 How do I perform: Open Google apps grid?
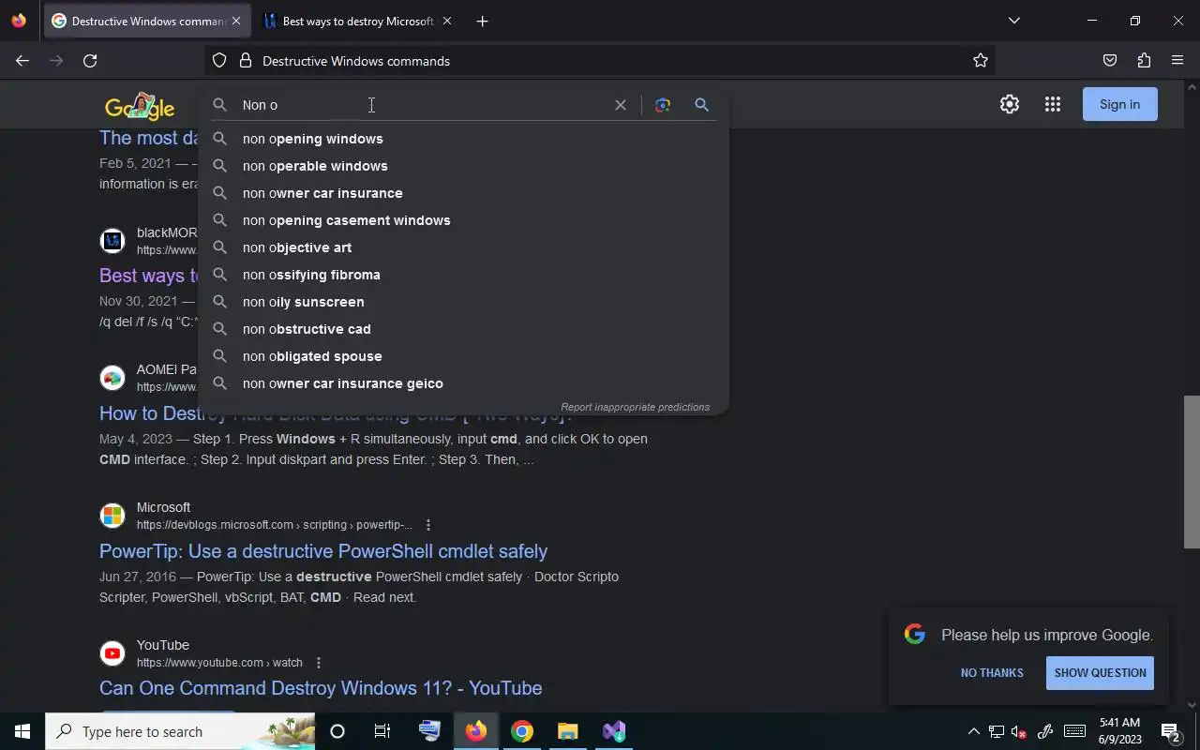tap(1052, 104)
